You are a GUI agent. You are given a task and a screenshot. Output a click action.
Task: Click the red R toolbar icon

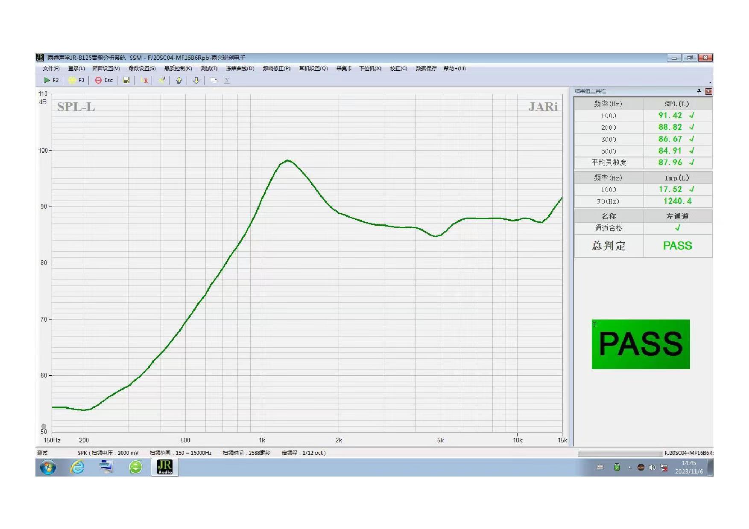(x=145, y=80)
